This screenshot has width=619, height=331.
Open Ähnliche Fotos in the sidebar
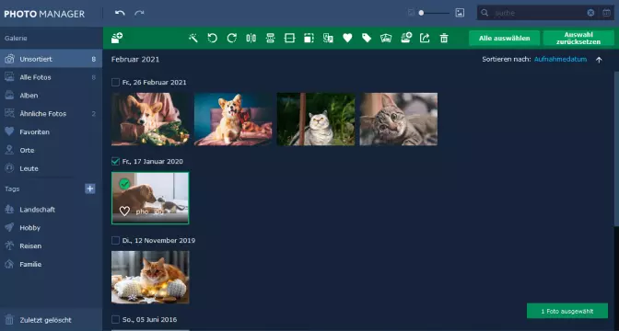(x=52, y=113)
